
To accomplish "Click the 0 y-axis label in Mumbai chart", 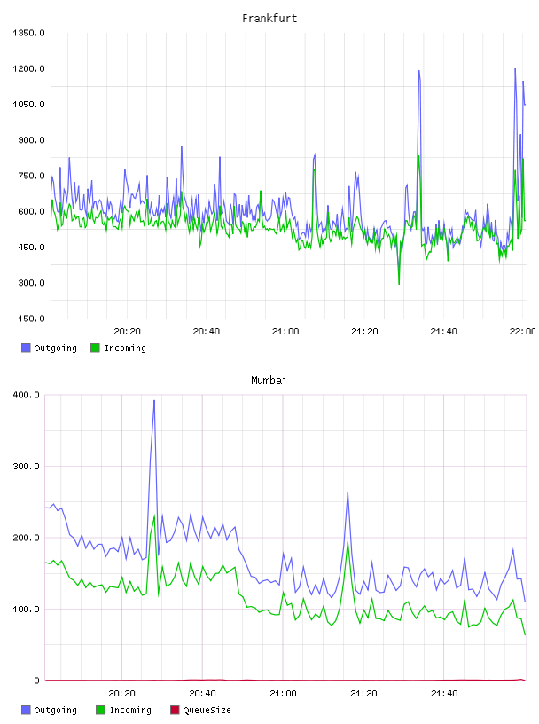I will pos(37,681).
